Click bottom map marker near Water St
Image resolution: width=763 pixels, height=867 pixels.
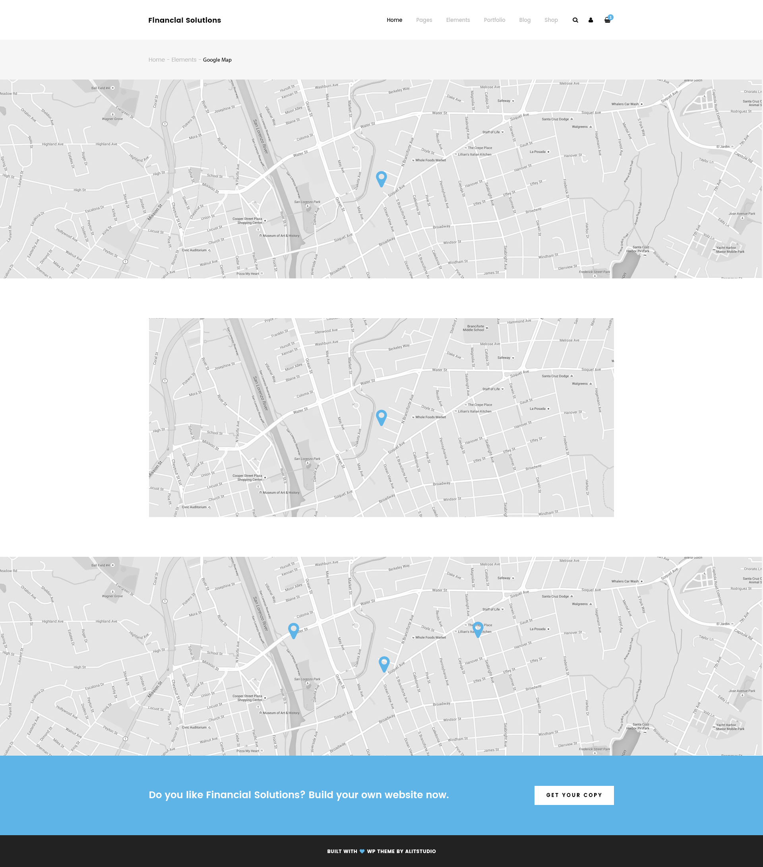pos(293,630)
